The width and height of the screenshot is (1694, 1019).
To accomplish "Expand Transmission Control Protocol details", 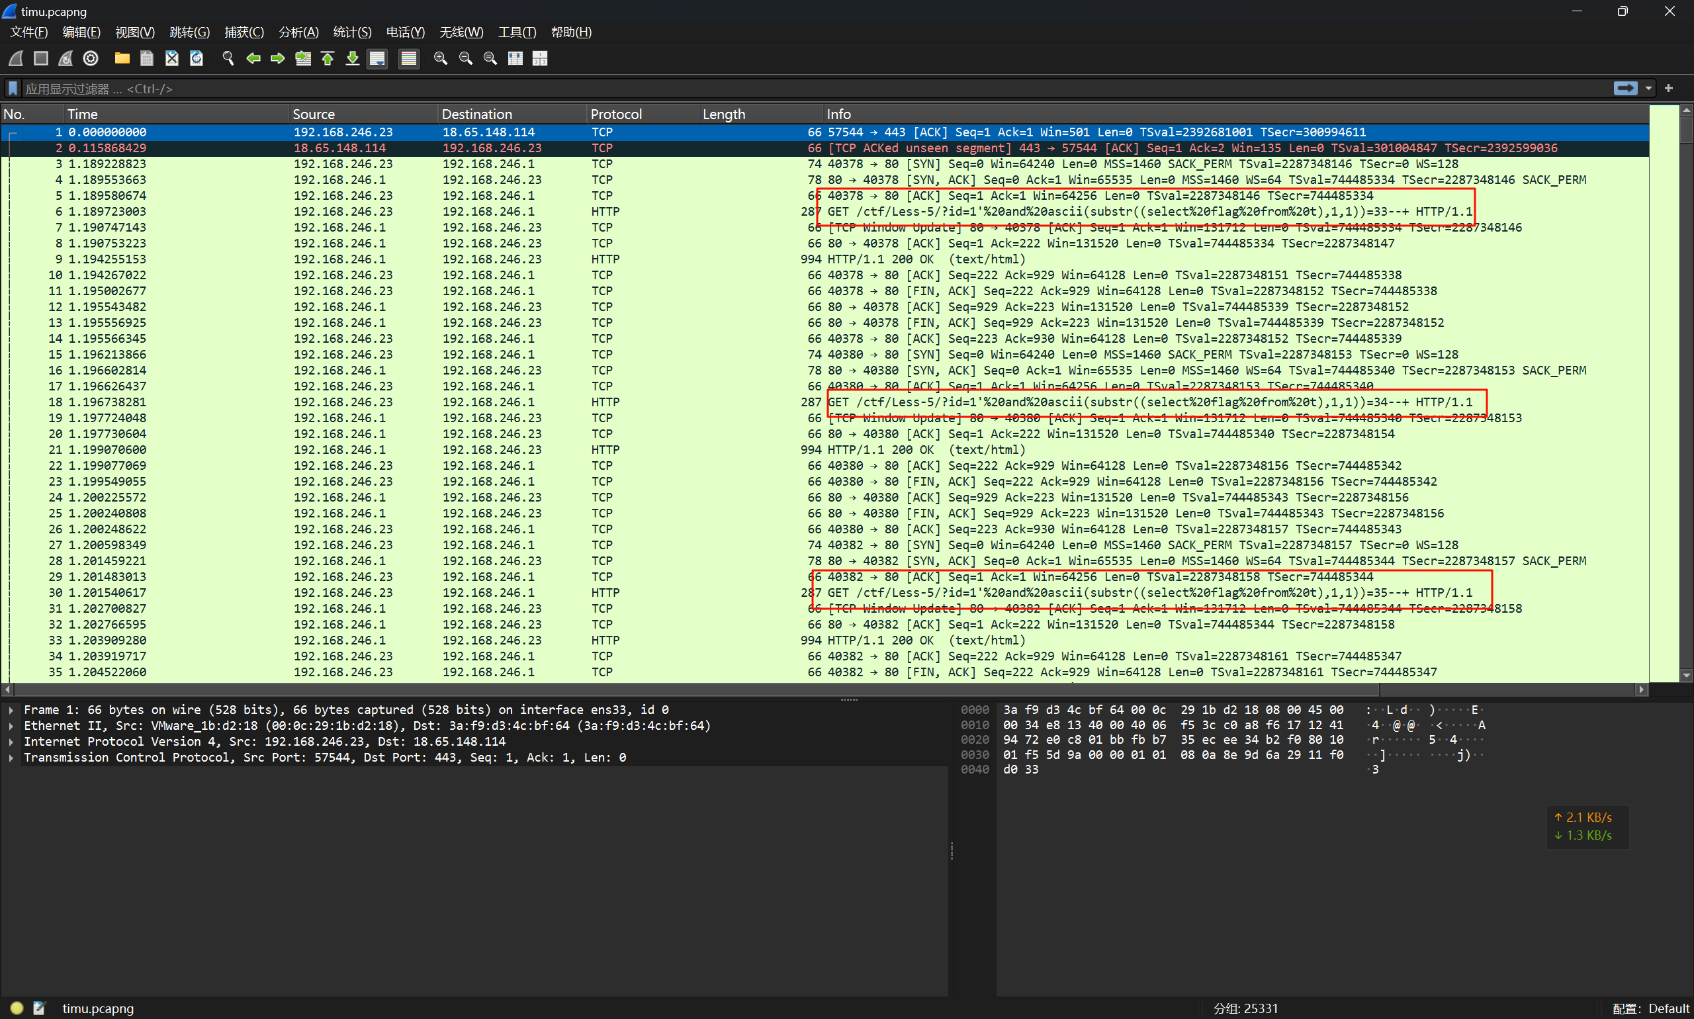I will 11,758.
